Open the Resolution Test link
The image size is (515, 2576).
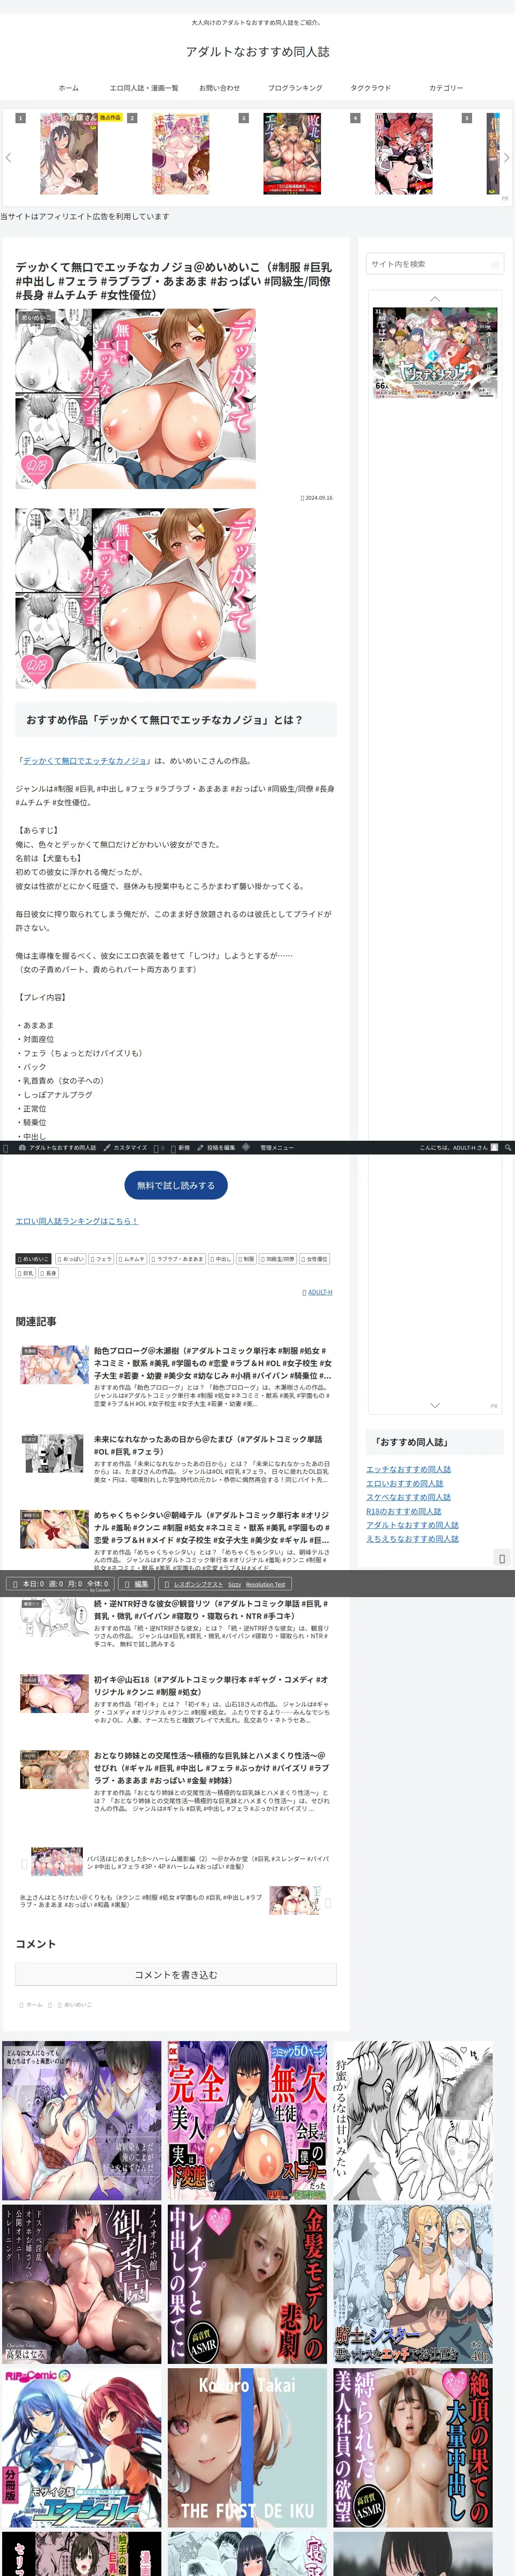pos(265,1584)
